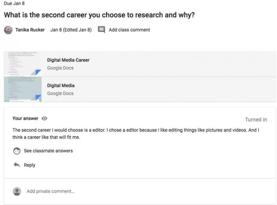This screenshot has width=277, height=205.
Task: Click the Add class comment text
Action: coord(129,30)
